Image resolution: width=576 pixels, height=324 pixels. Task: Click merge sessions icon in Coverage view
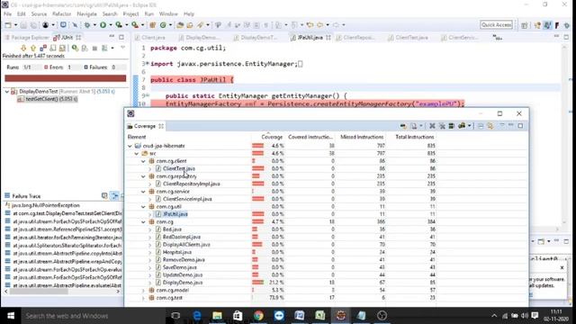[452, 126]
